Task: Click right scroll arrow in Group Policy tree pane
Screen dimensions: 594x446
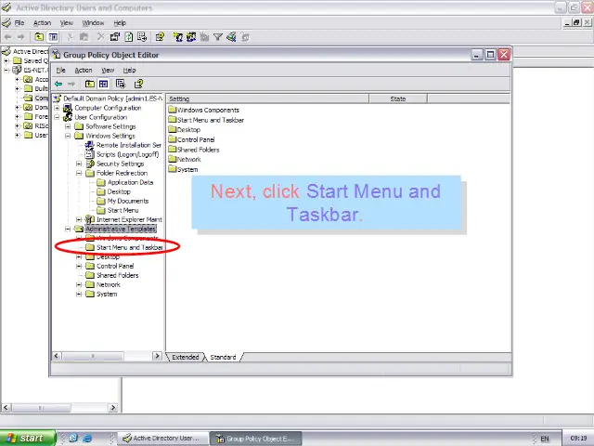Action: click(x=157, y=356)
